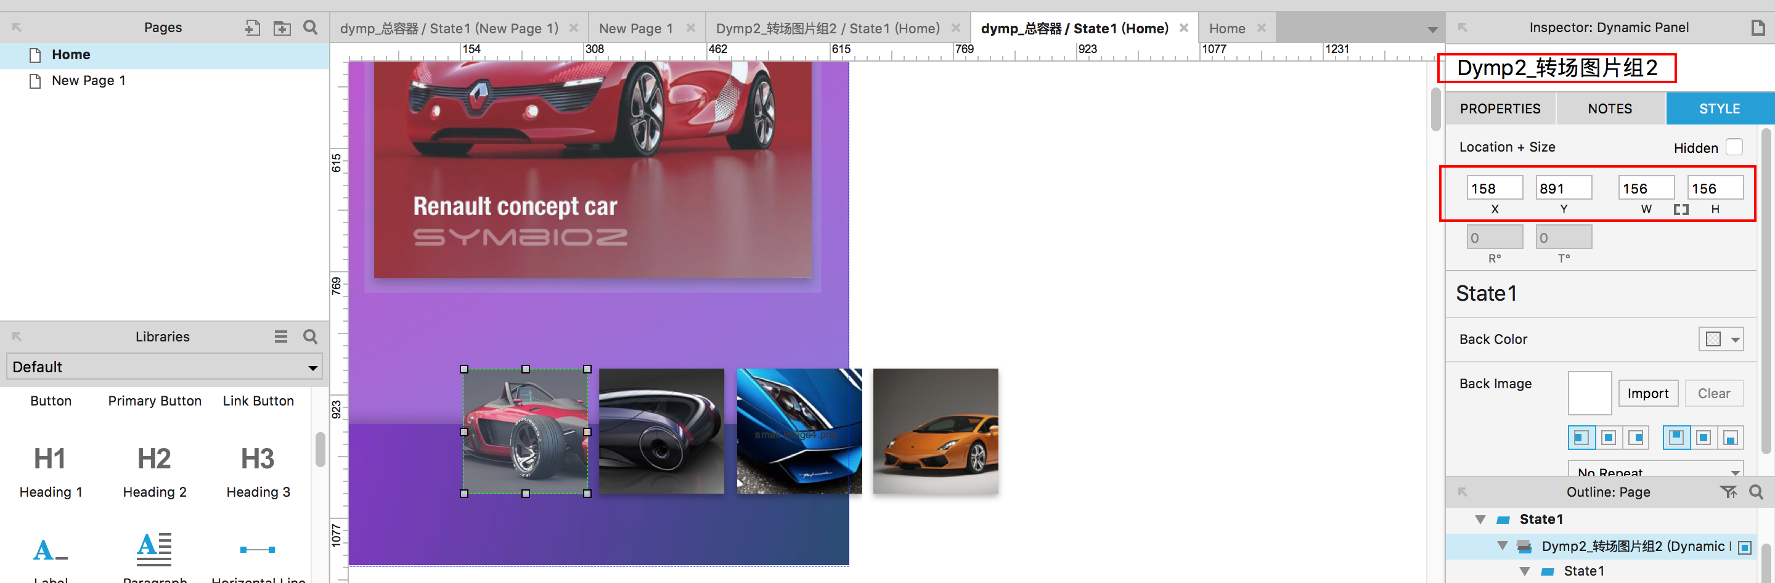Click the Y location field
Image resolution: width=1775 pixels, height=583 pixels.
click(1564, 188)
